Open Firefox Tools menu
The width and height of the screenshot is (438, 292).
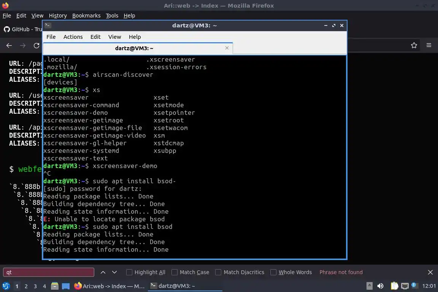112,16
